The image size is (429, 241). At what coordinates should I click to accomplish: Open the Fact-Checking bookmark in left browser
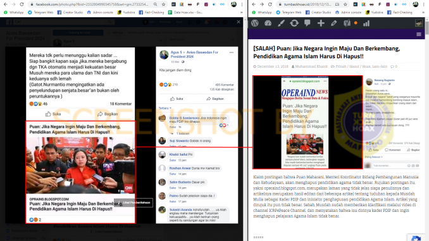tap(151, 12)
